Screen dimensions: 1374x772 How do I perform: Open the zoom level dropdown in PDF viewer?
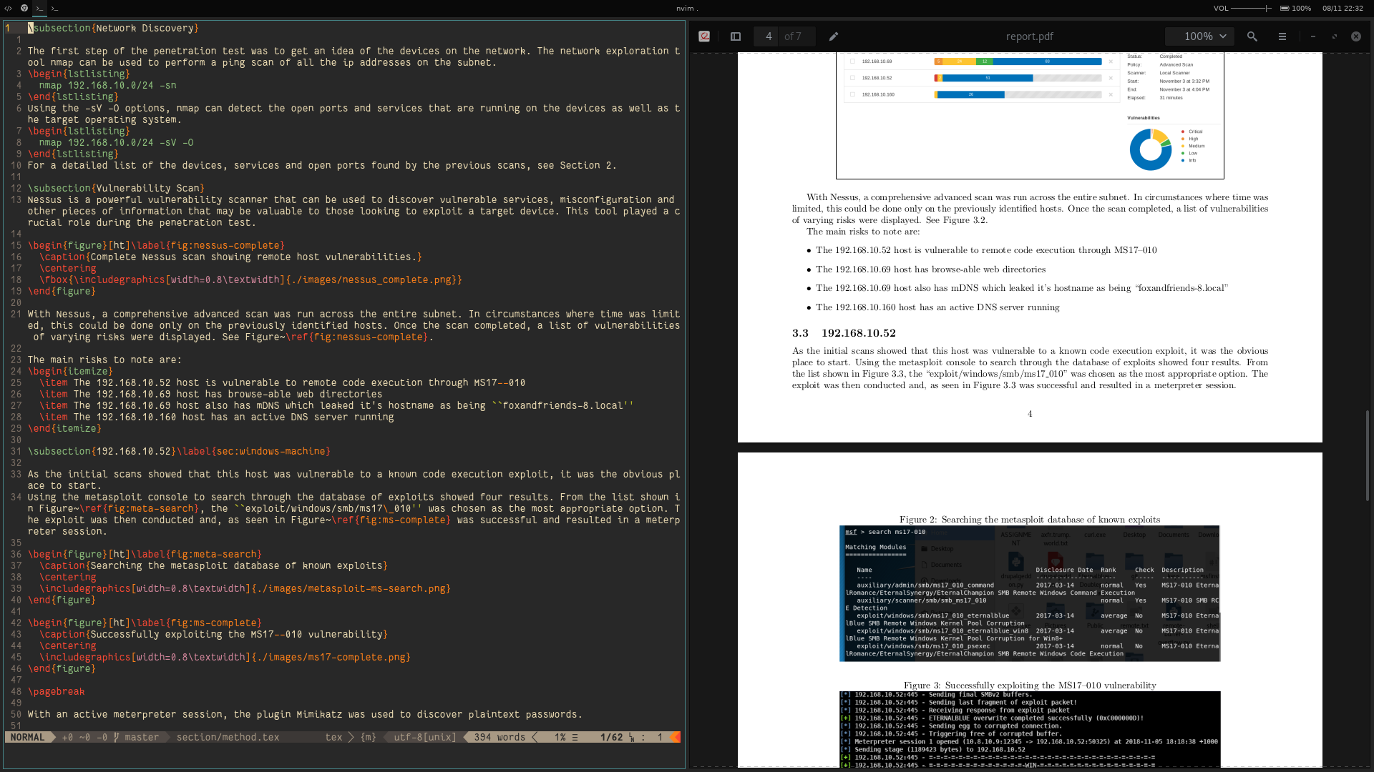[1204, 36]
